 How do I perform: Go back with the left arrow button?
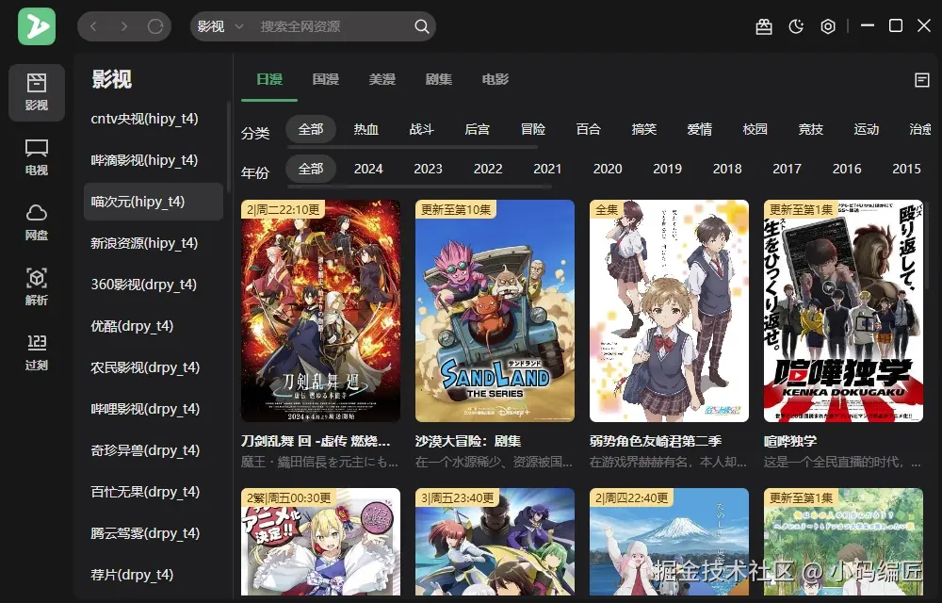click(x=93, y=26)
